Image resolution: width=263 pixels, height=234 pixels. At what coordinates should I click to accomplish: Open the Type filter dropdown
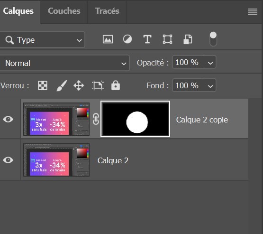click(x=42, y=40)
